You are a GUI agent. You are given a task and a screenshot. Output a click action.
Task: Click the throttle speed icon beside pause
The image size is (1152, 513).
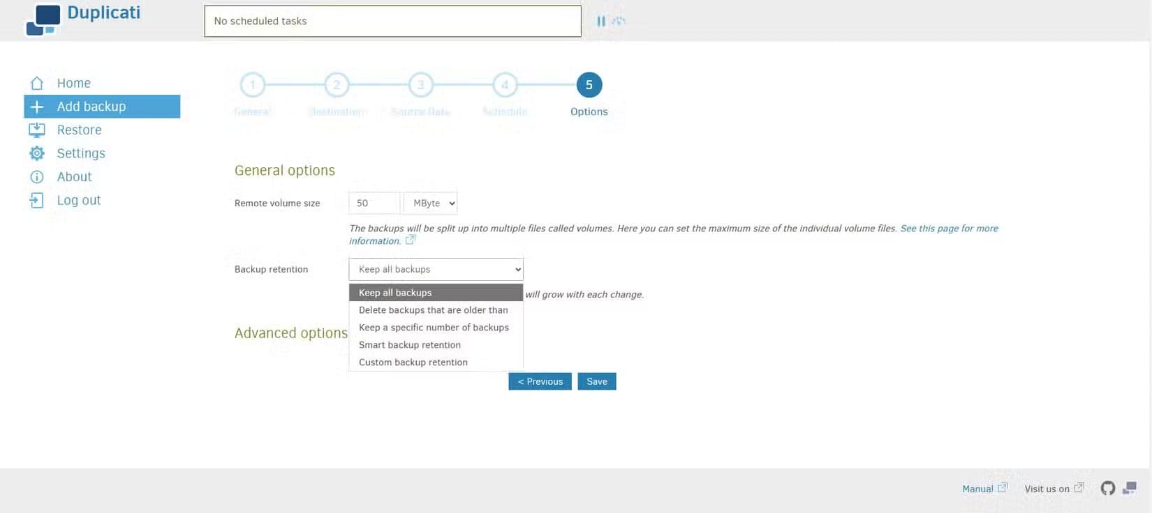pos(619,21)
